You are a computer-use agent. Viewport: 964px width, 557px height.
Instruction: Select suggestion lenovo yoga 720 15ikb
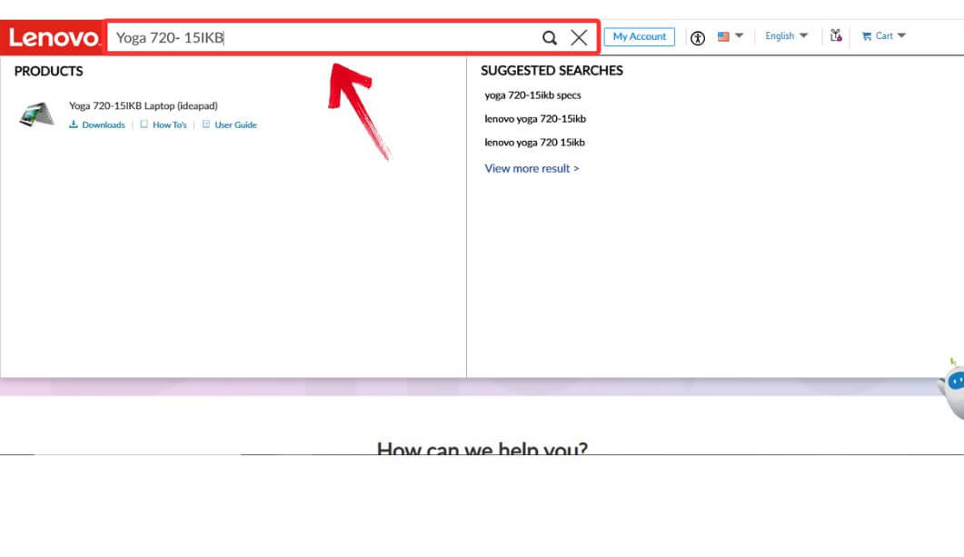point(534,142)
